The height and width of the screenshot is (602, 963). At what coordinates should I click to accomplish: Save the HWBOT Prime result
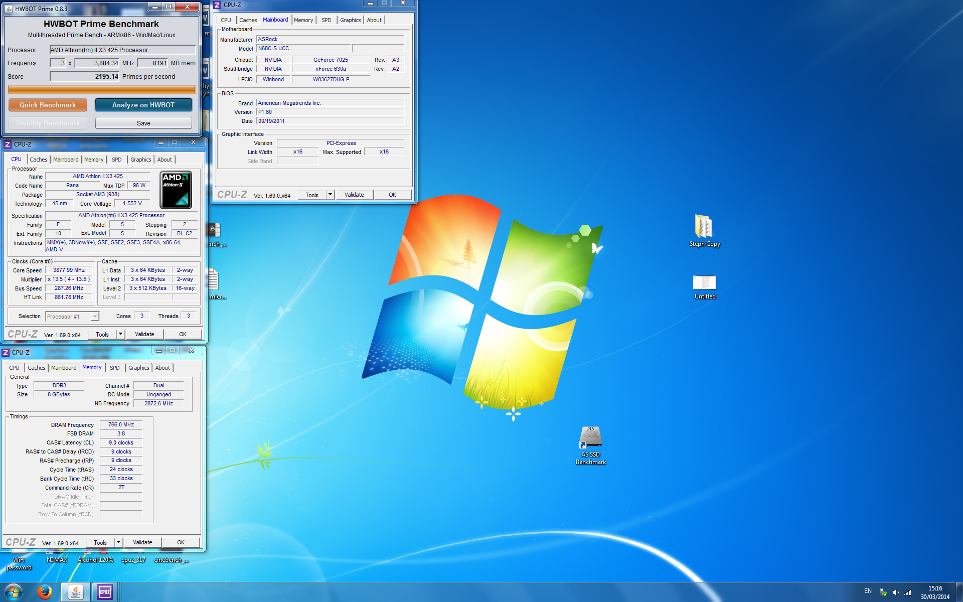tap(143, 123)
